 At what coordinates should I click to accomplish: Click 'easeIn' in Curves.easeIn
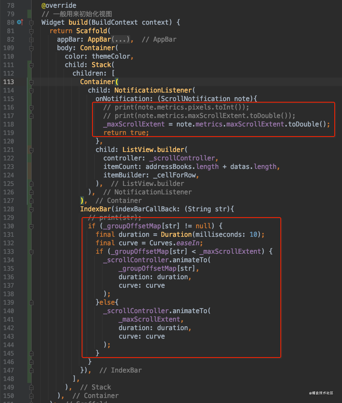click(188, 243)
